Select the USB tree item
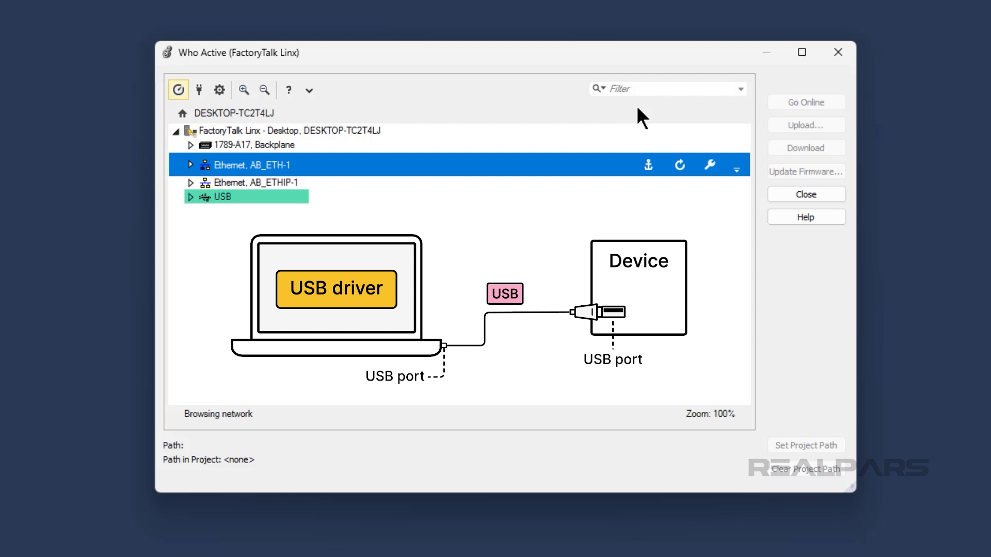 pos(222,196)
